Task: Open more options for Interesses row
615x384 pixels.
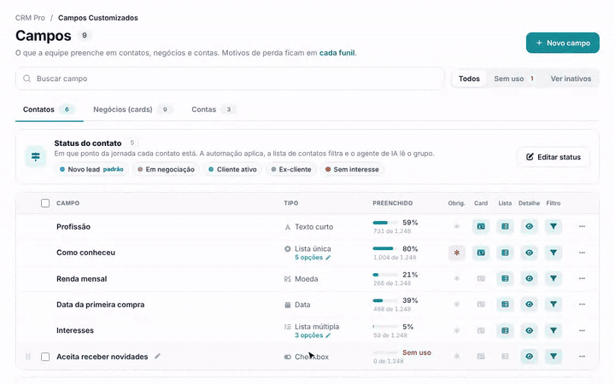Action: click(x=582, y=331)
